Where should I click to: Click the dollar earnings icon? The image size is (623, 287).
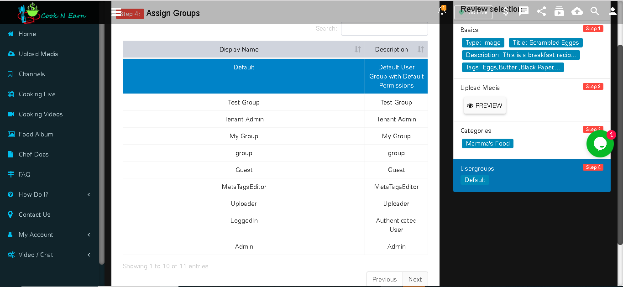506,11
